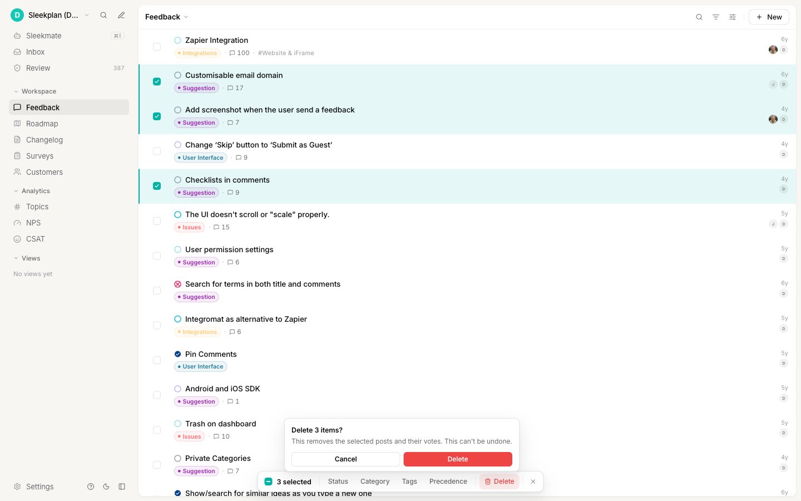
Task: Click the user avatar on Add screenshot row
Action: pyautogui.click(x=773, y=119)
